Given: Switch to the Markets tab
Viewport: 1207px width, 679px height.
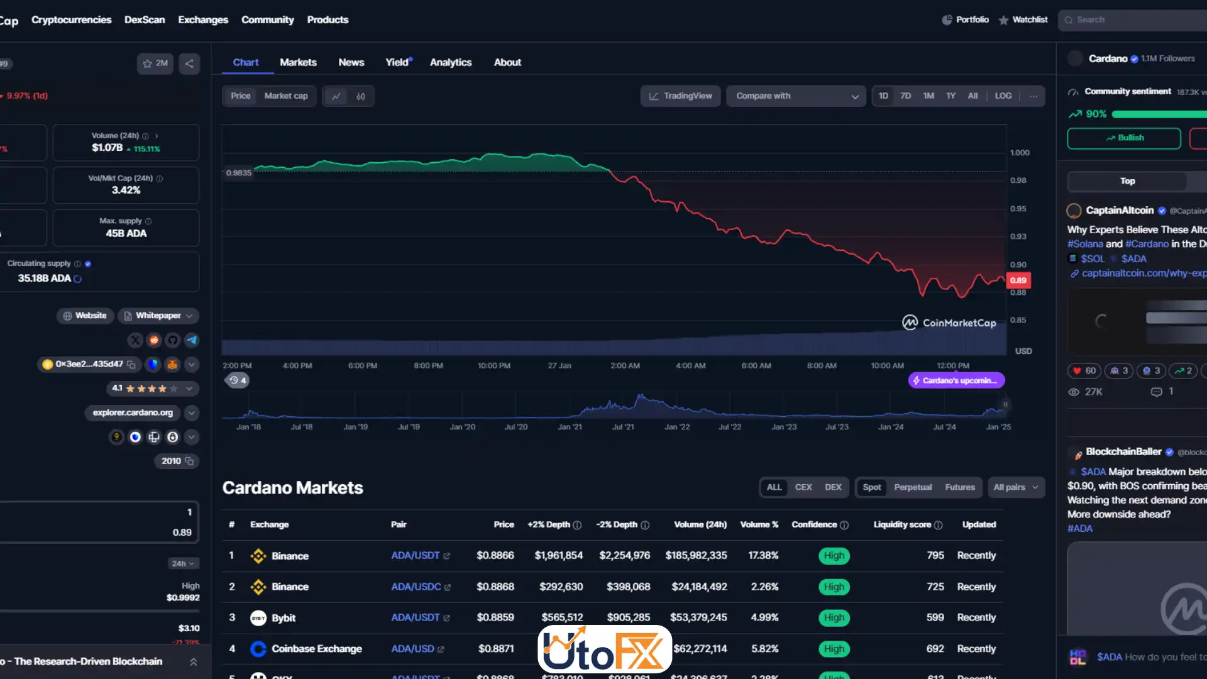Looking at the screenshot, I should (298, 62).
